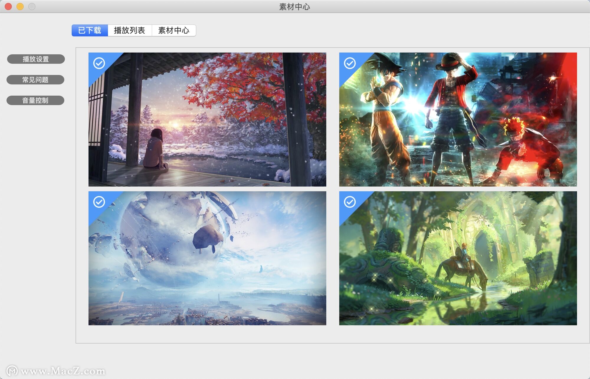The height and width of the screenshot is (379, 590).
Task: Select the 播放设置 playback settings button
Action: coord(36,59)
